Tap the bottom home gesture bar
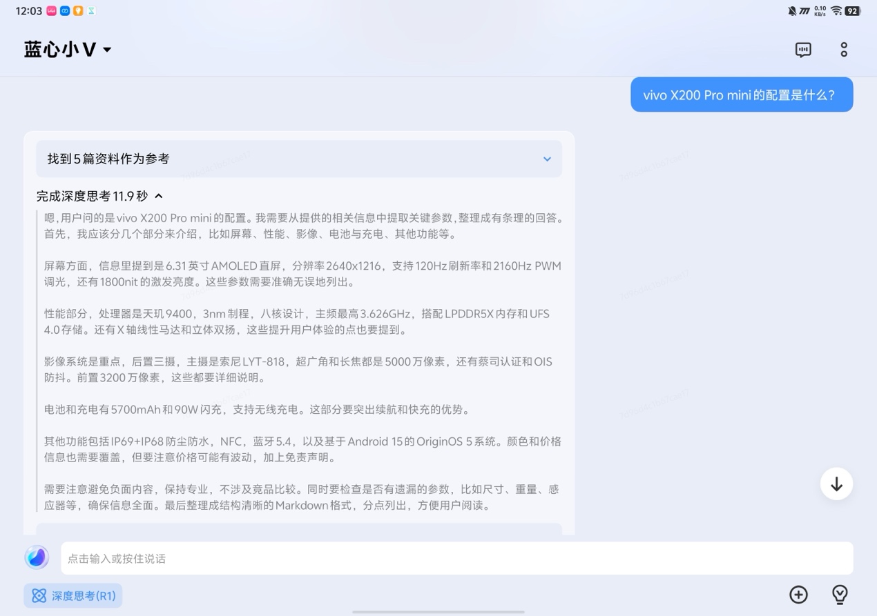877x616 pixels. click(x=438, y=611)
